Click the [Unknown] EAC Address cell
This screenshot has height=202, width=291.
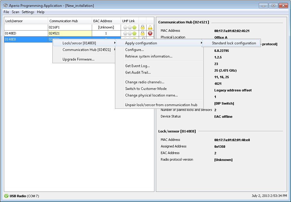click(106, 27)
